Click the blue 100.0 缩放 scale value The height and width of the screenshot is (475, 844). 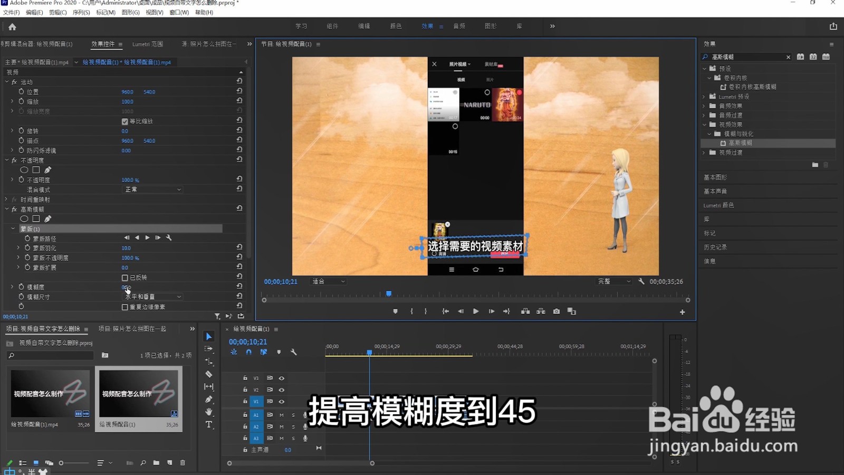127,101
